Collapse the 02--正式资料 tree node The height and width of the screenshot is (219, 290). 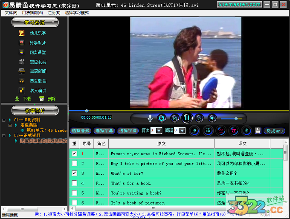tap(4, 136)
